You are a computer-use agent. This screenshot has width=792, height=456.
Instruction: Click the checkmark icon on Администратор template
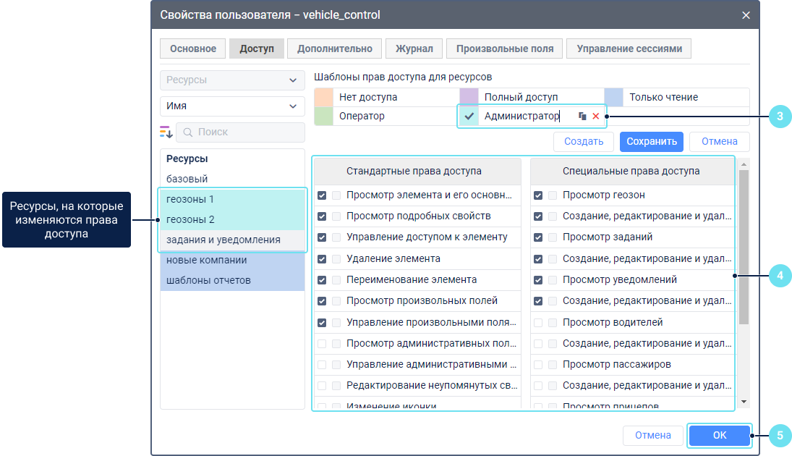(x=469, y=116)
